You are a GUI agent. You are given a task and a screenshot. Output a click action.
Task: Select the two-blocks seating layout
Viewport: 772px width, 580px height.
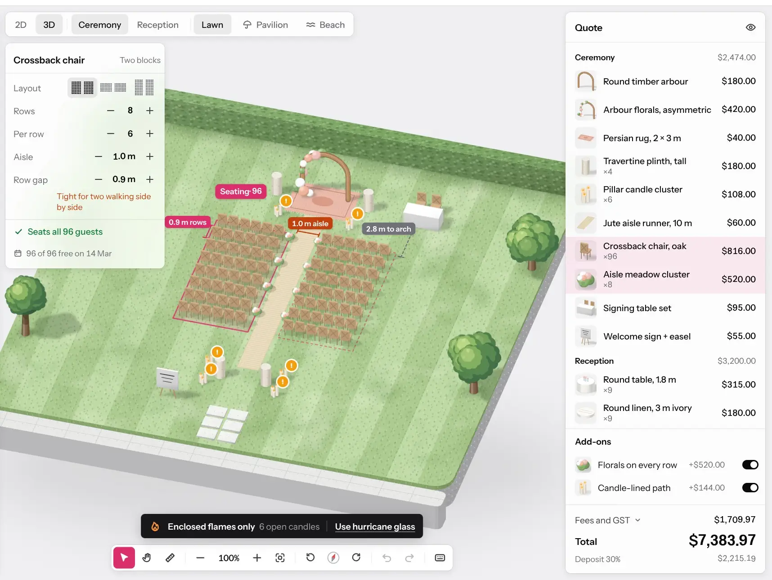(x=82, y=88)
